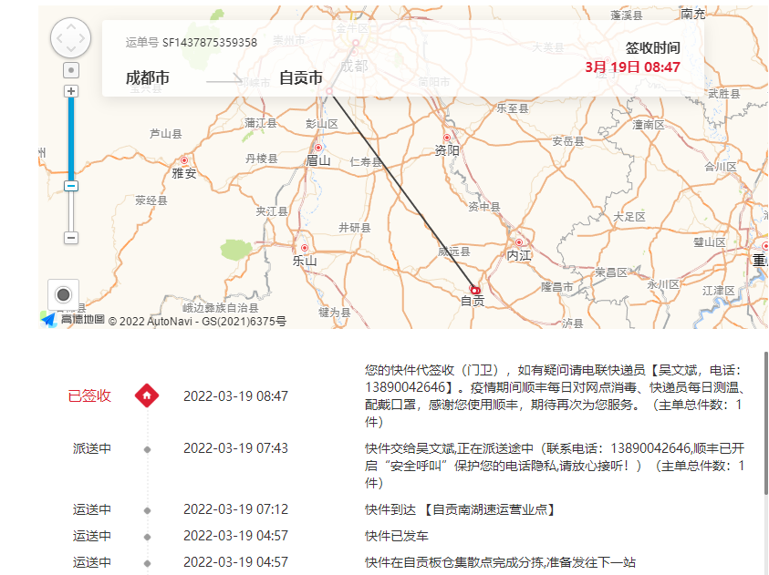This screenshot has height=575, width=769.
Task: Click the timeline dot for 07:12 entry
Action: coord(147,510)
